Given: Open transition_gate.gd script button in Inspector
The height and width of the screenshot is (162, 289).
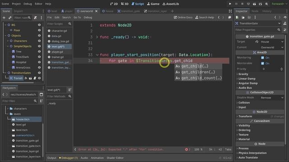Looking at the screenshot, I should 260,36.
